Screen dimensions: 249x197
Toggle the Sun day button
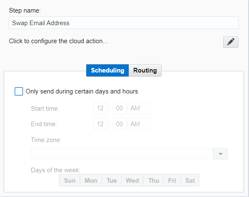69,180
